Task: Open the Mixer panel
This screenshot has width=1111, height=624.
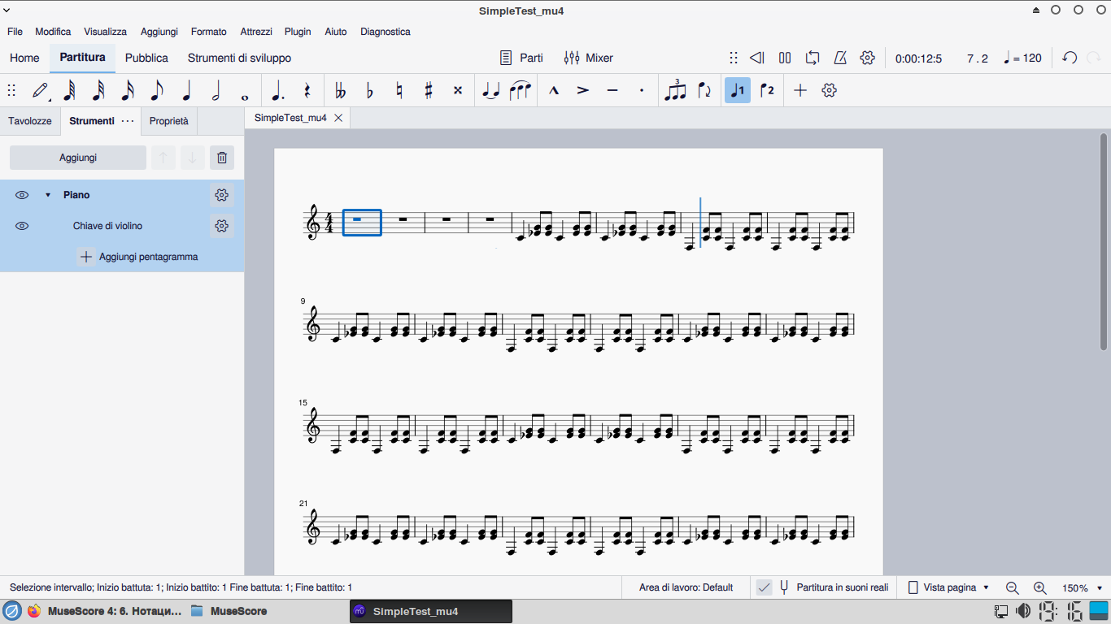Action: click(x=589, y=58)
